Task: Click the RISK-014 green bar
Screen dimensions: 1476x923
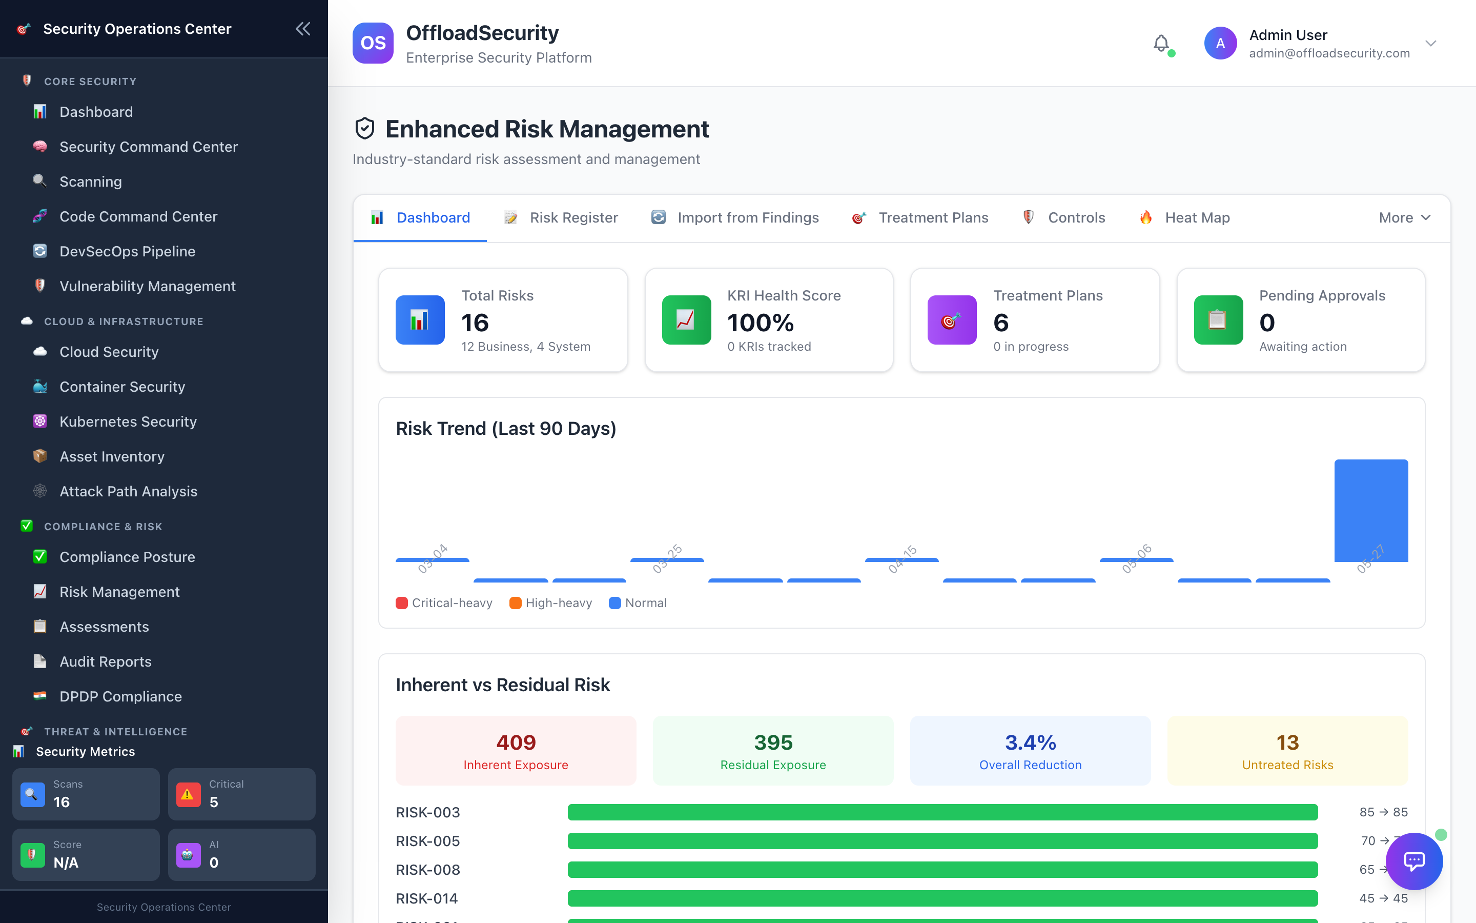Action: [942, 898]
